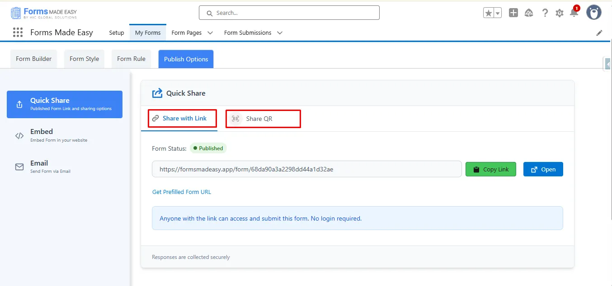
Task: Open the Salesforce Help question mark icon
Action: (545, 13)
